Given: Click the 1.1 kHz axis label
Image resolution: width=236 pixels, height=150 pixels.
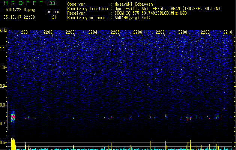Looking at the screenshot, I should (x=3, y=49).
